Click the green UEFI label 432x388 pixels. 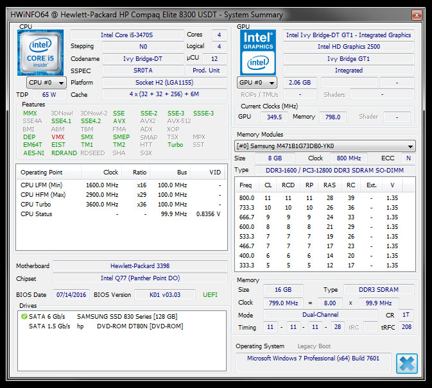[210, 295]
